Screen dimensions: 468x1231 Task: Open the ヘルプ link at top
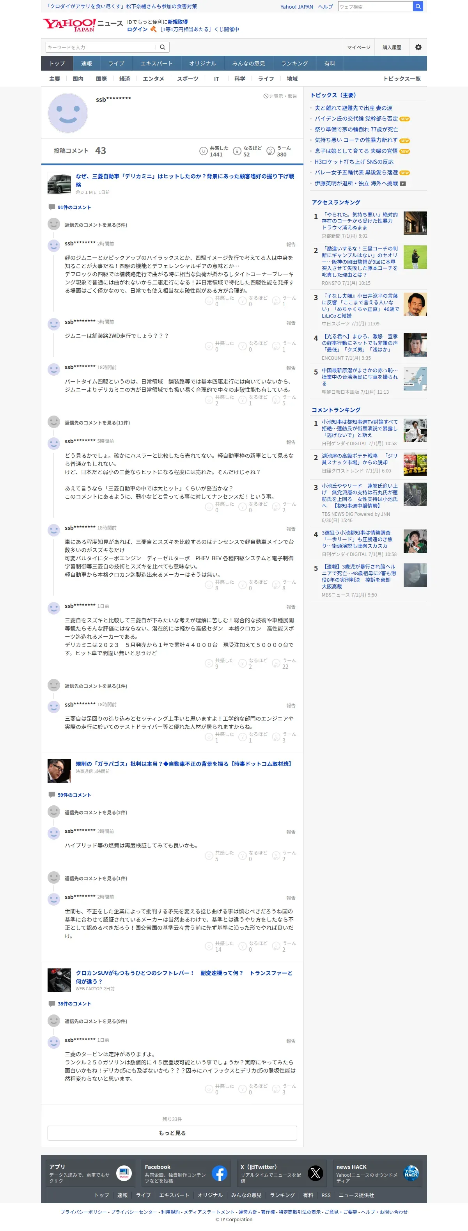click(x=325, y=7)
